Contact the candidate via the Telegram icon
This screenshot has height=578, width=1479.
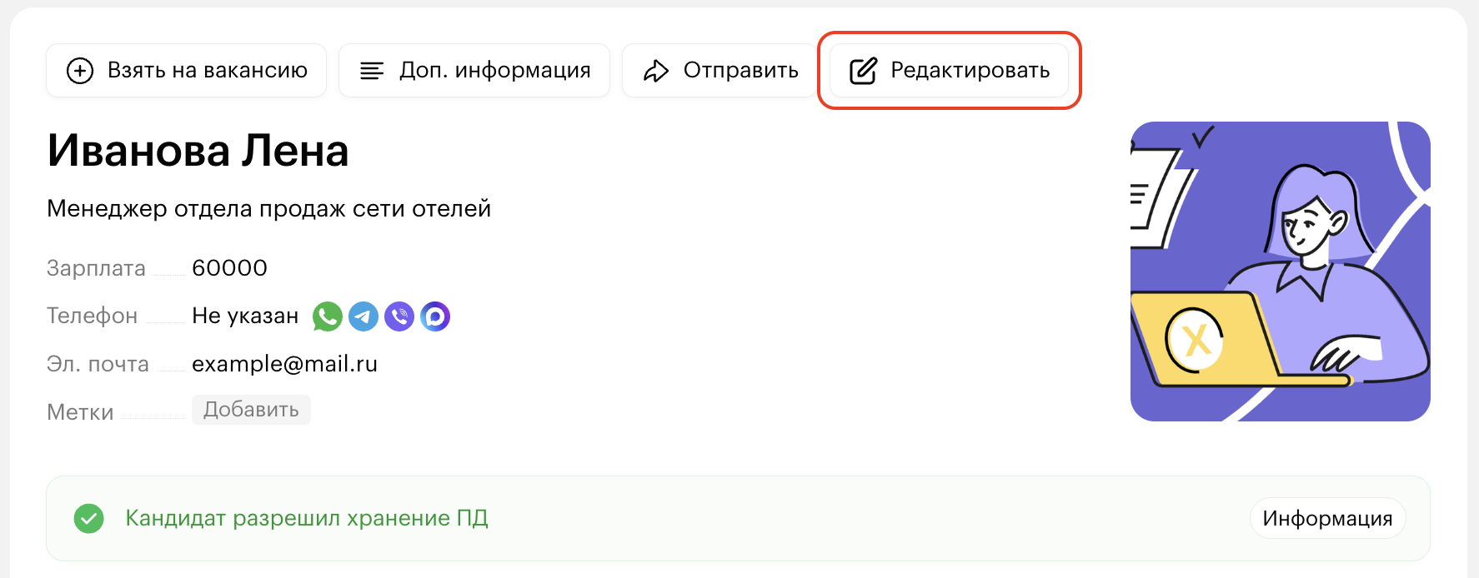coord(363,316)
